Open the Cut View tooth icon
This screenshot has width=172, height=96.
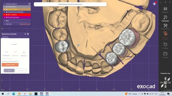point(165,54)
